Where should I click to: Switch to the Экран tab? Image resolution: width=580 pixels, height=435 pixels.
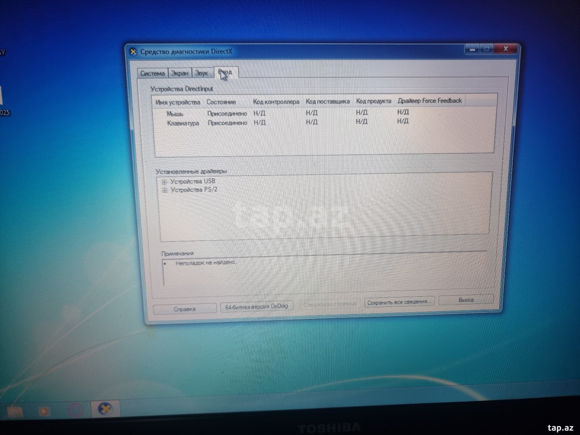tap(180, 73)
